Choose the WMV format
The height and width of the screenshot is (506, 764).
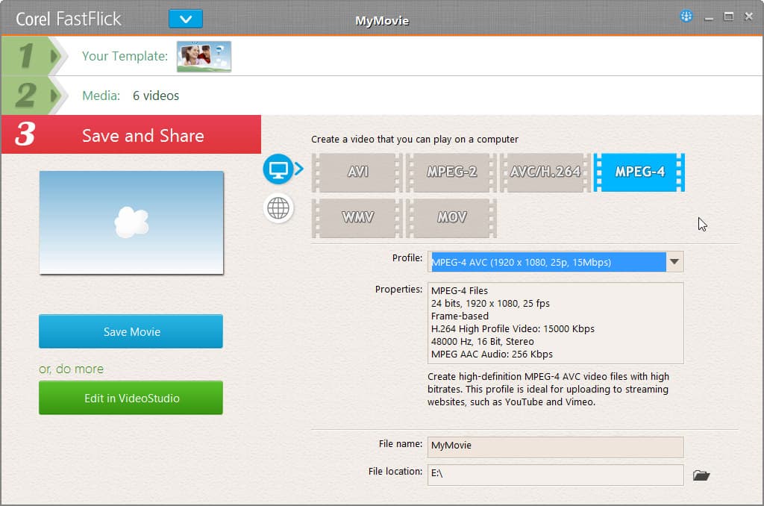tap(357, 218)
